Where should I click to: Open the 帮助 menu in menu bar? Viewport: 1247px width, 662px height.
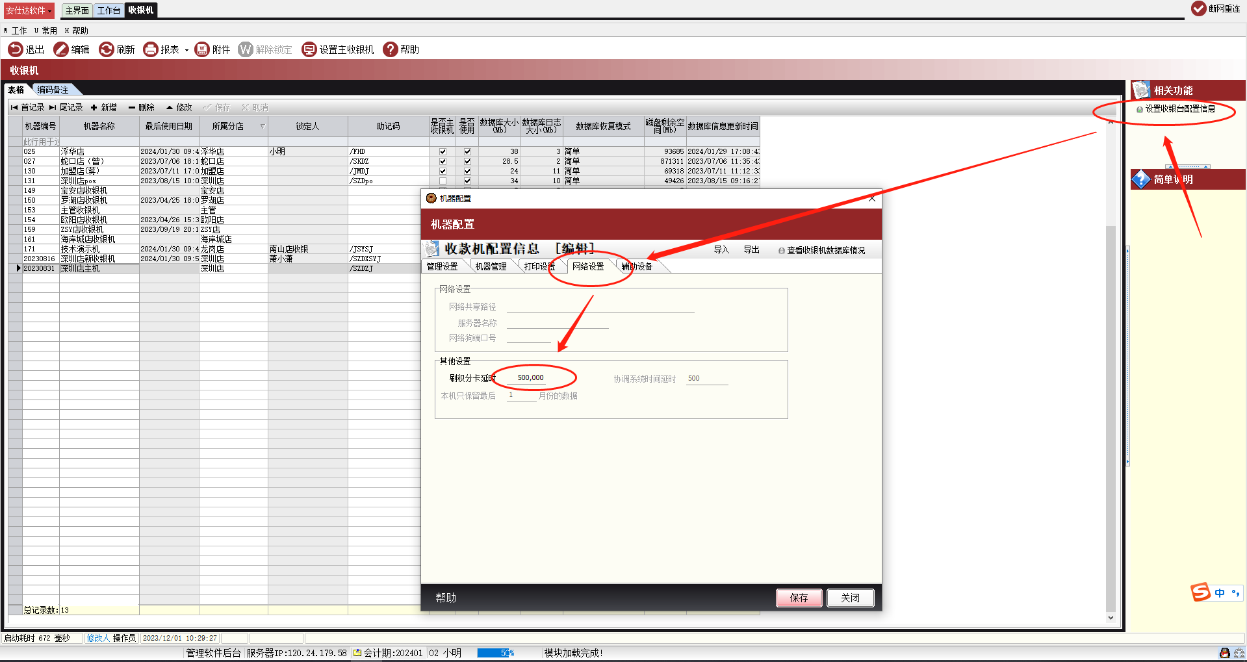coord(77,31)
